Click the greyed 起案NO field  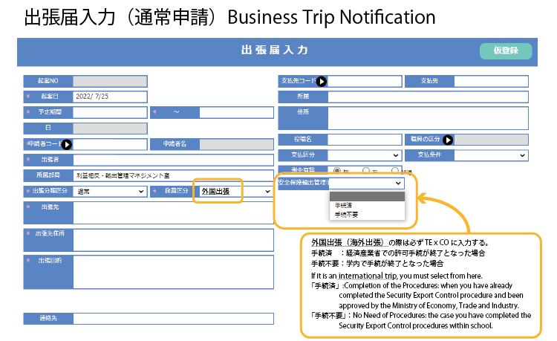click(x=110, y=81)
